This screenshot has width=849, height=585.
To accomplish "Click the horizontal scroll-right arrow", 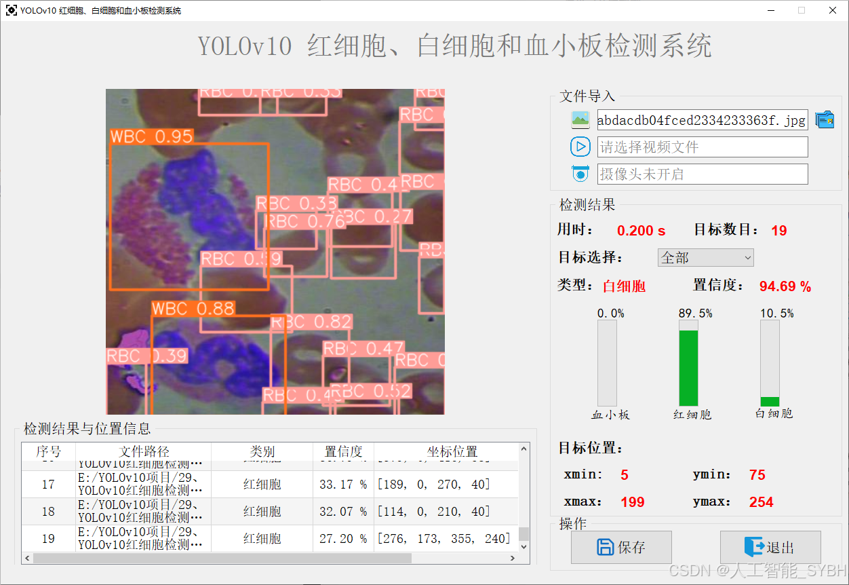I will 512,559.
